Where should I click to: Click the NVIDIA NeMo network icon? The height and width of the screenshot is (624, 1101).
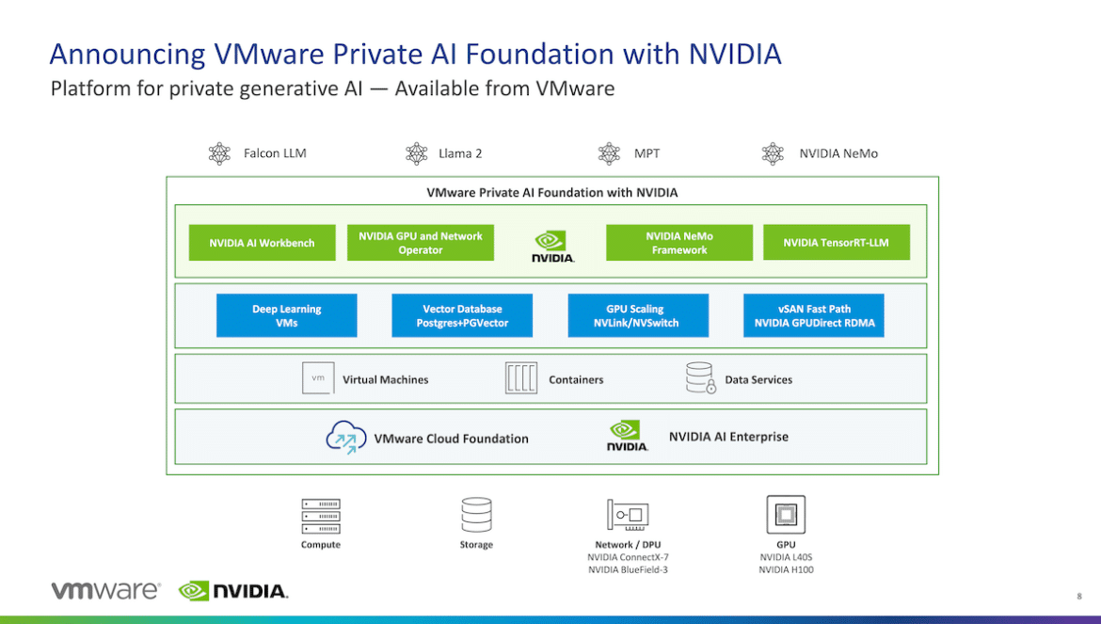click(773, 153)
